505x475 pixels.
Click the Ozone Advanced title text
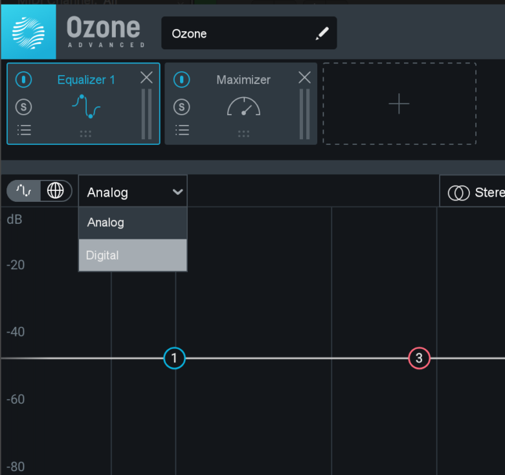pyautogui.click(x=106, y=32)
